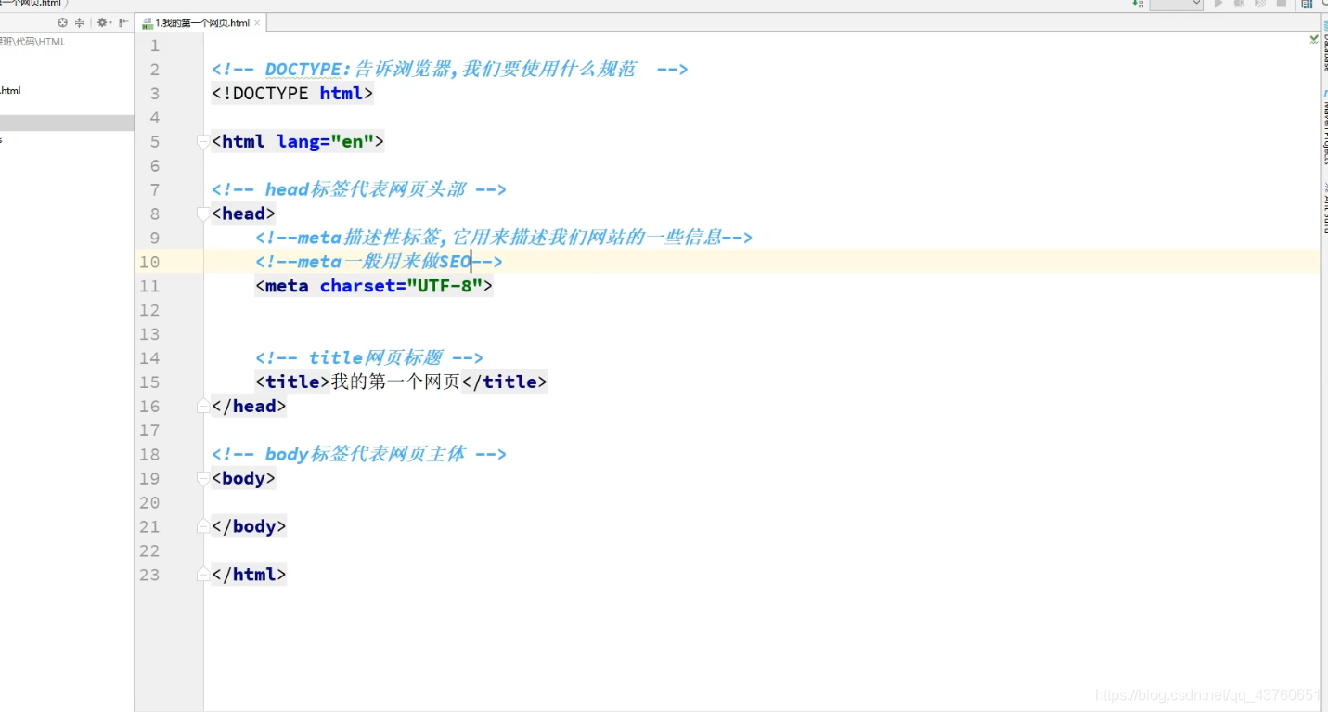Viewport: 1328px width, 712px height.
Task: Toggle fold marker at closing body line 21
Action: [x=203, y=527]
